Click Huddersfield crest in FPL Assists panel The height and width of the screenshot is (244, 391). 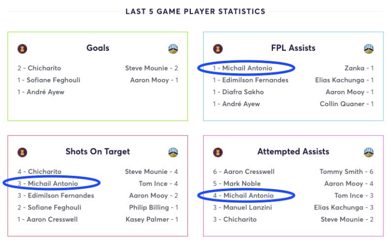(368, 49)
